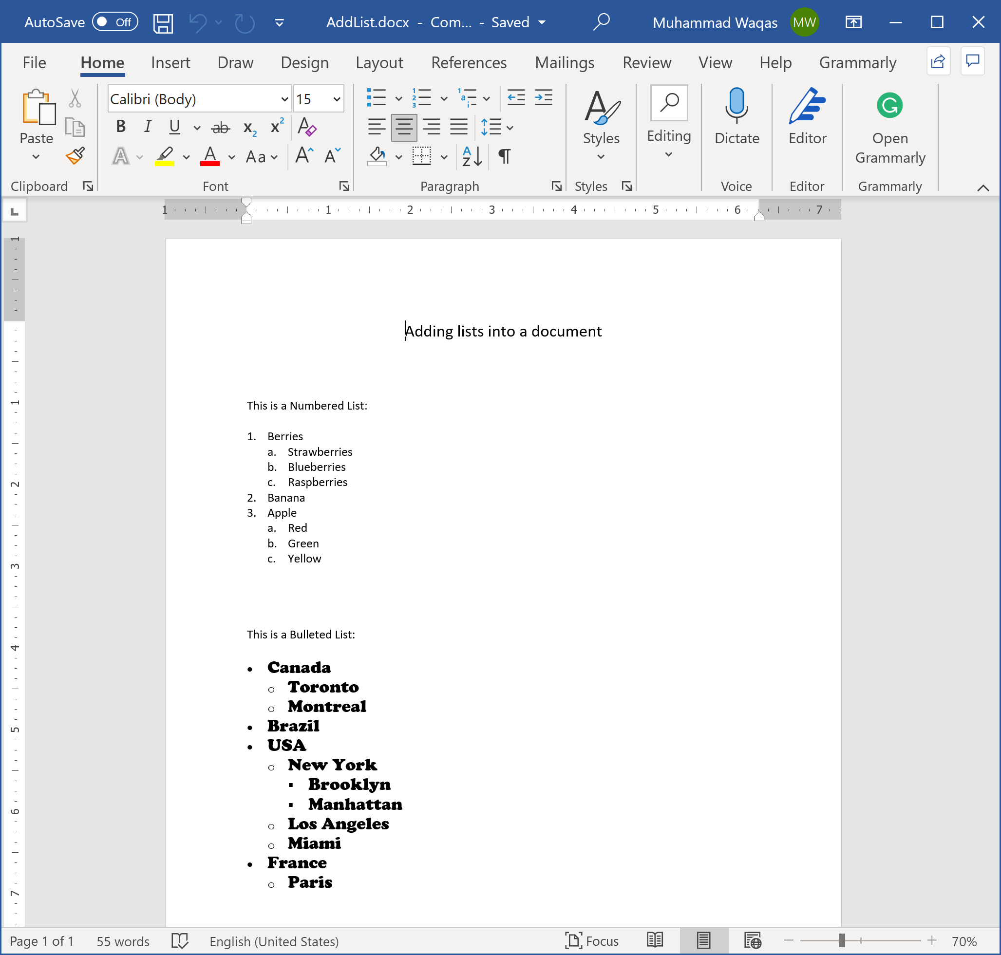Switch to the Insert tab
The height and width of the screenshot is (955, 1001).
point(170,63)
